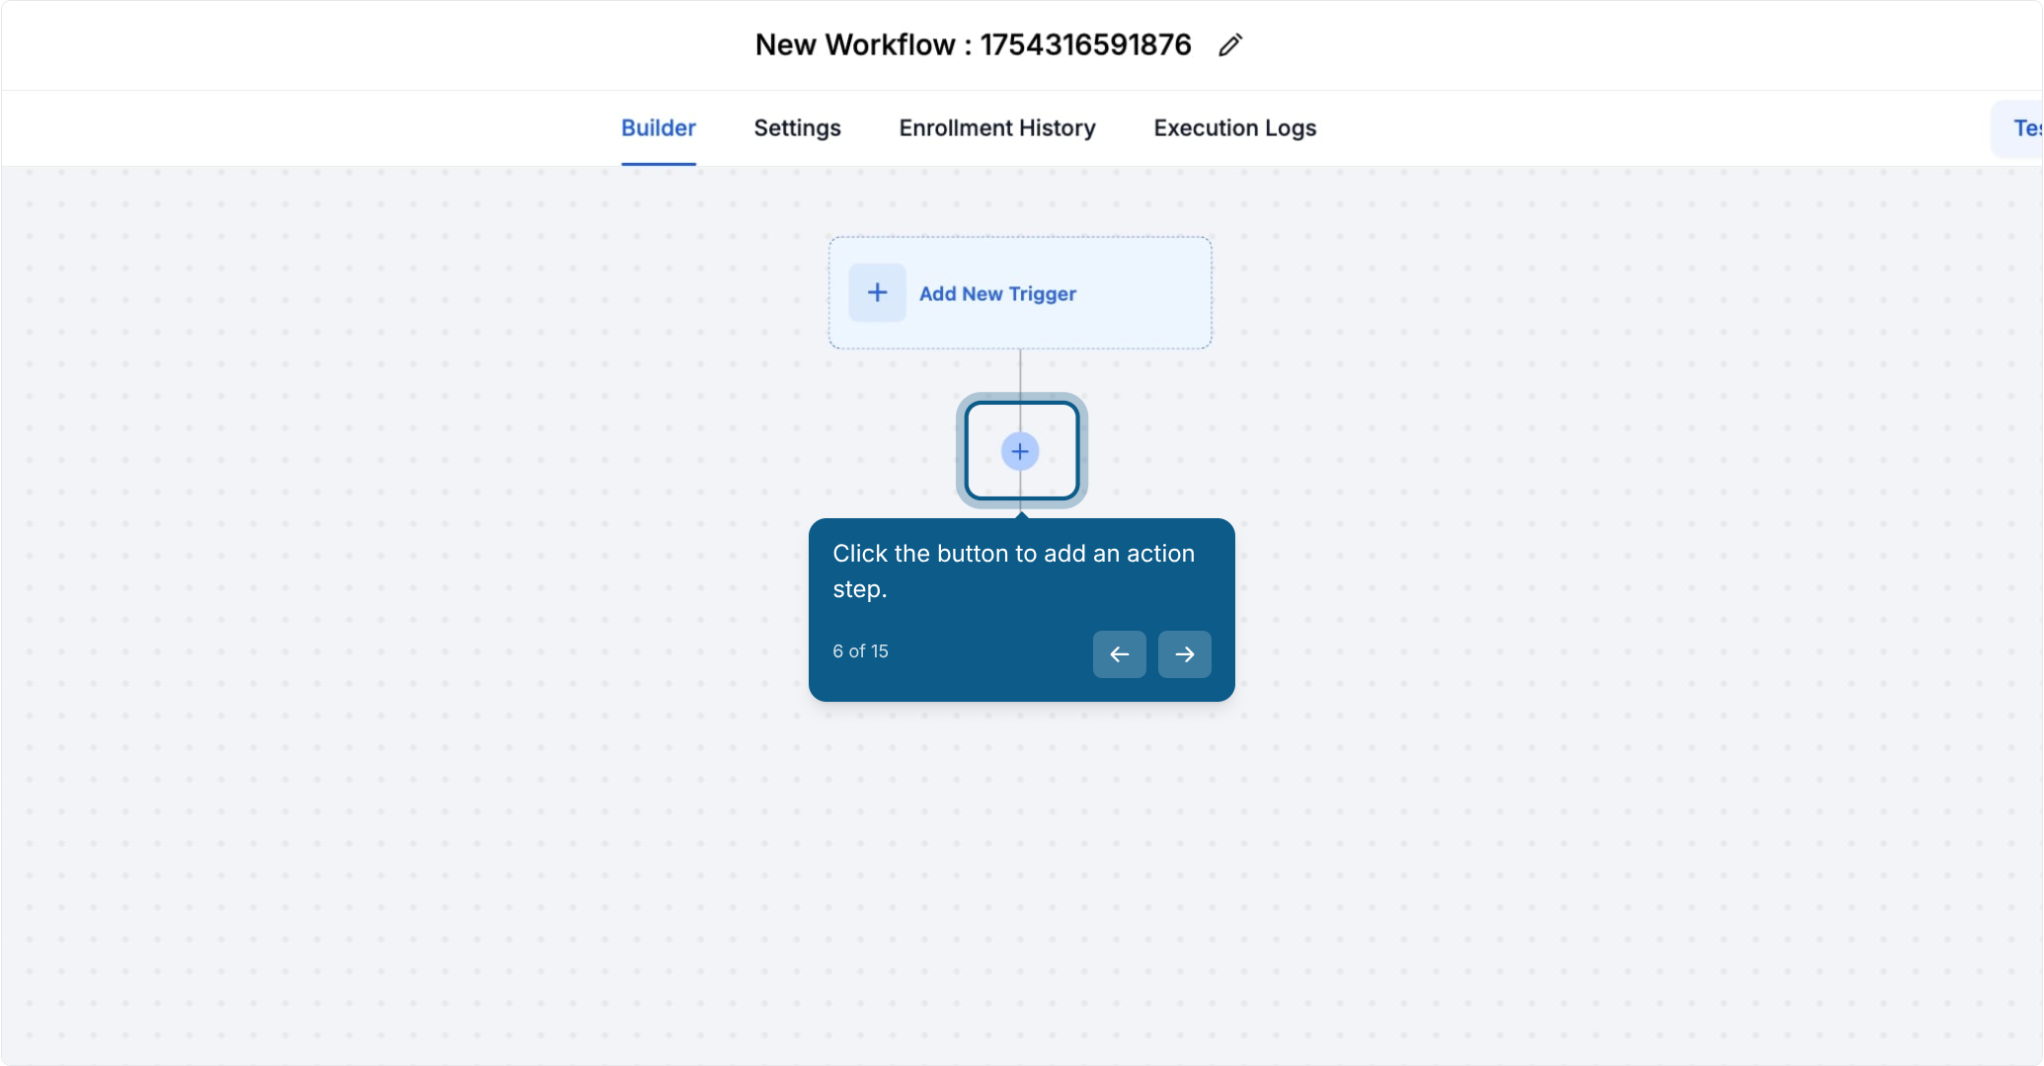Image resolution: width=2044 pixels, height=1066 pixels.
Task: Click the workflow title New Workflow : 1754316591876
Action: tap(973, 45)
